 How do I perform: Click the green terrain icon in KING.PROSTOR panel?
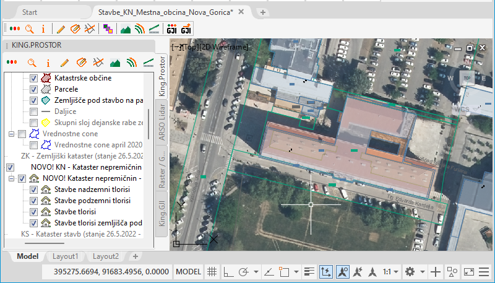[114, 63]
